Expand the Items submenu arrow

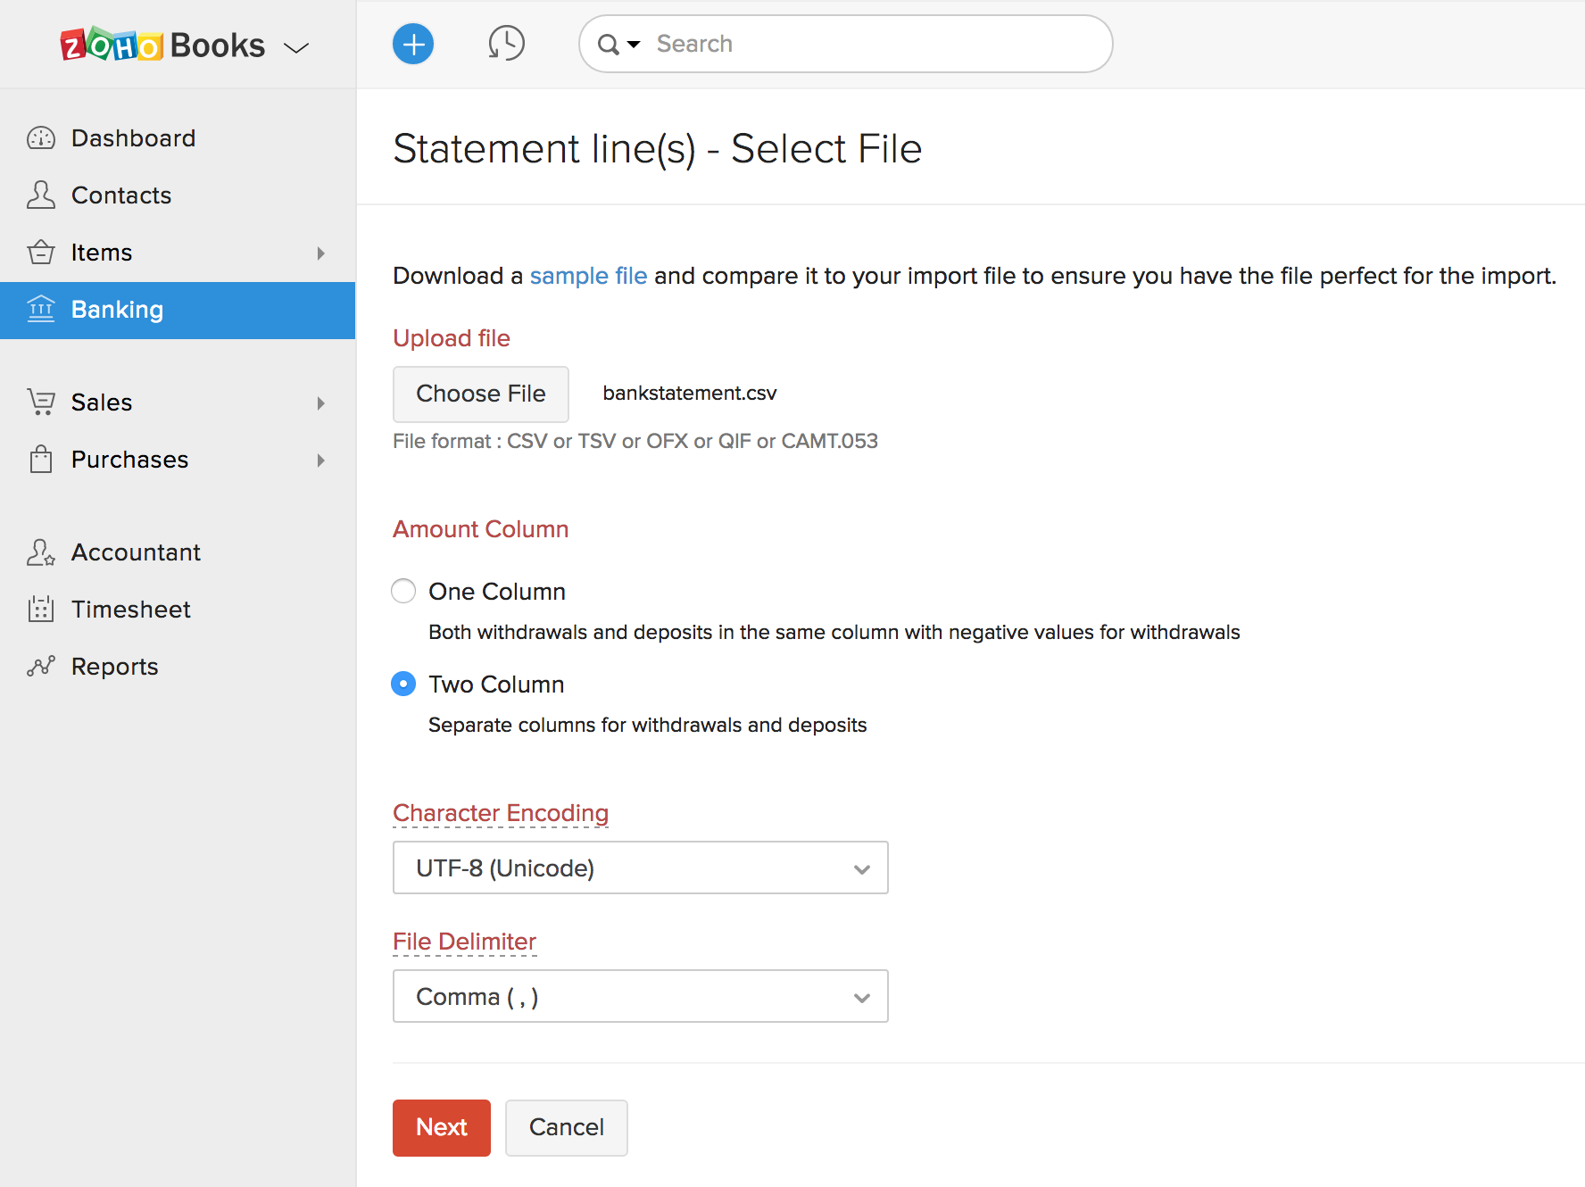click(321, 253)
